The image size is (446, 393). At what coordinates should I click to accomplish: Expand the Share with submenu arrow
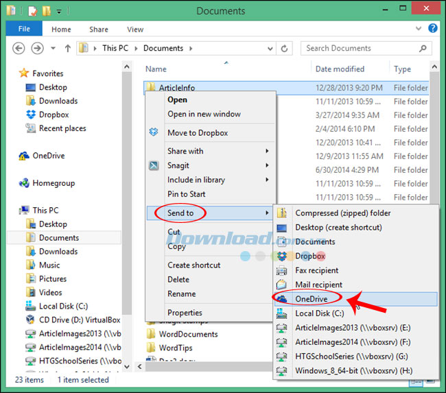click(x=267, y=151)
